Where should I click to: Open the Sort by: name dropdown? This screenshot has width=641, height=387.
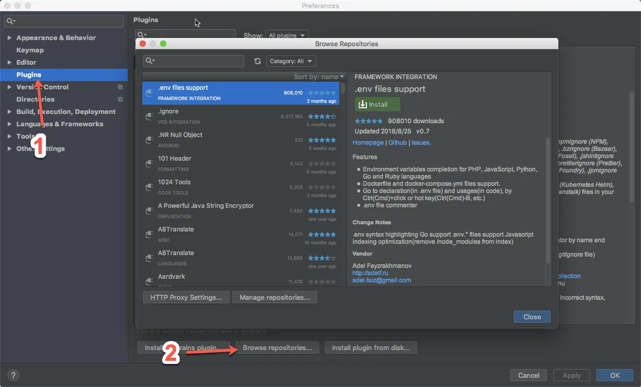click(319, 77)
